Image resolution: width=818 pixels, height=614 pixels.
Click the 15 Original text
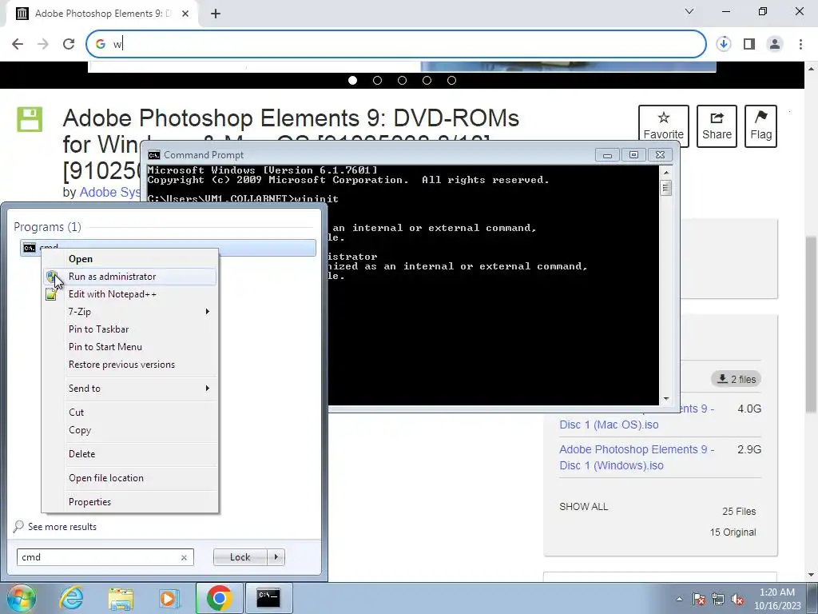[733, 532]
